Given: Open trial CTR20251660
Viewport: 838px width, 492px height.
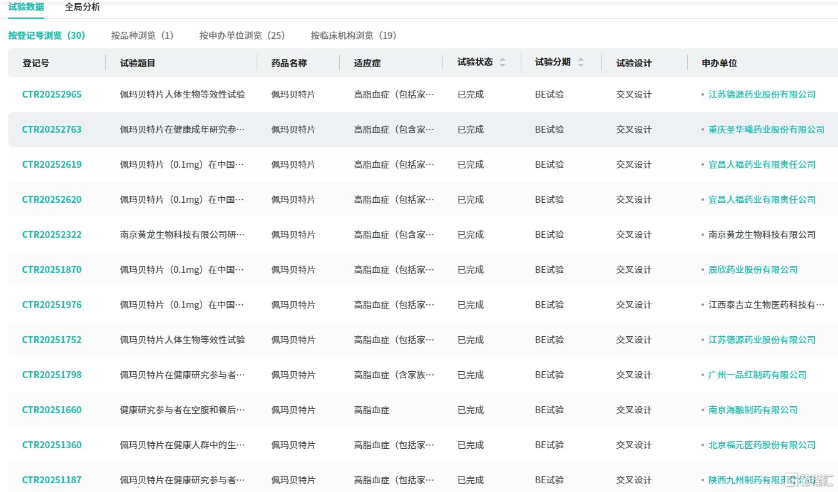Looking at the screenshot, I should 52,410.
